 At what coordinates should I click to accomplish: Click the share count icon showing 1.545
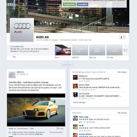(x=60, y=129)
